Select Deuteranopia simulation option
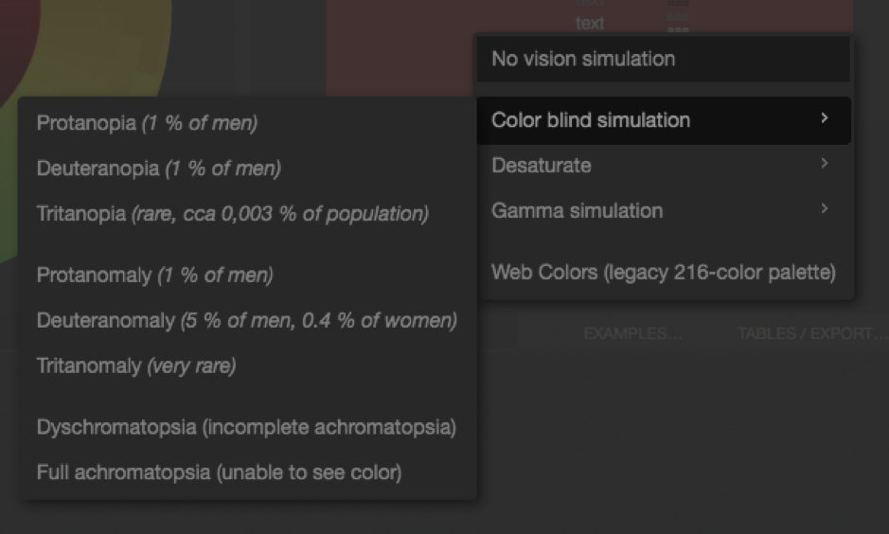 tap(158, 169)
